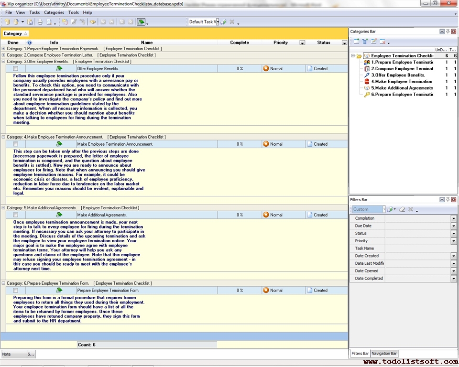
Task: Click the new database icon in the toolbar
Action: [x=7, y=22]
